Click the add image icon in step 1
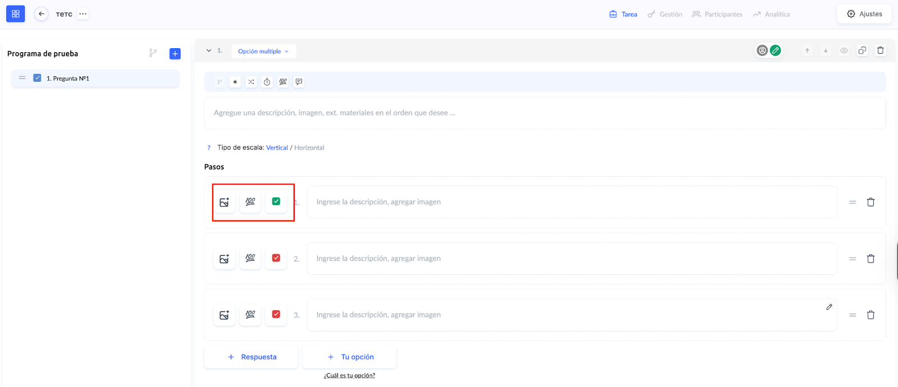 point(224,202)
